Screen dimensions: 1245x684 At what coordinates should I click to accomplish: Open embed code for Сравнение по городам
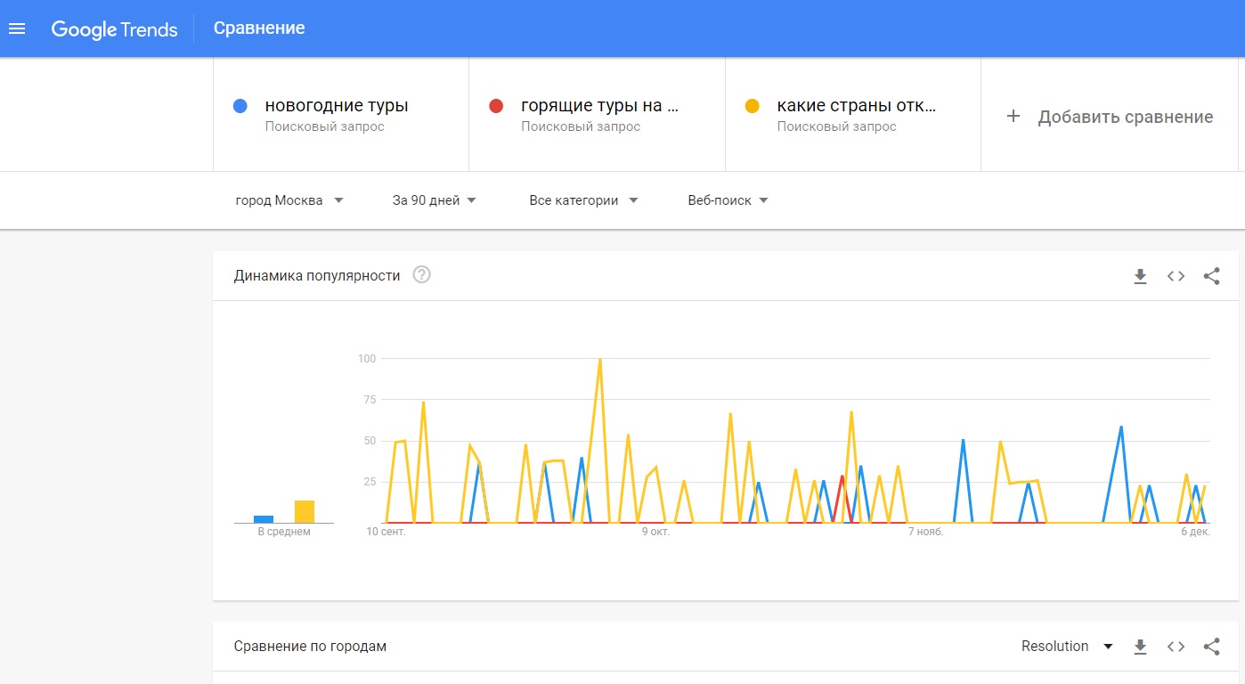point(1176,647)
